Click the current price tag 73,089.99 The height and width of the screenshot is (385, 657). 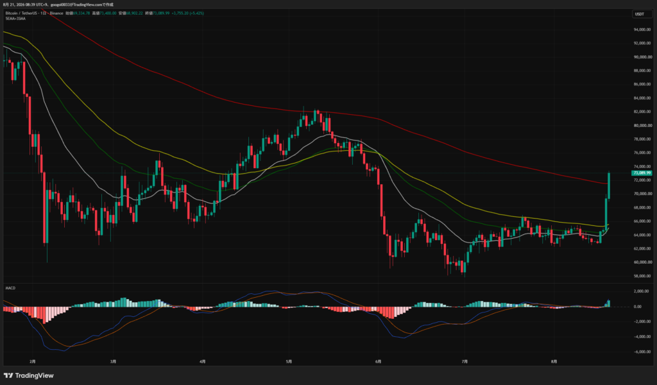click(x=642, y=173)
